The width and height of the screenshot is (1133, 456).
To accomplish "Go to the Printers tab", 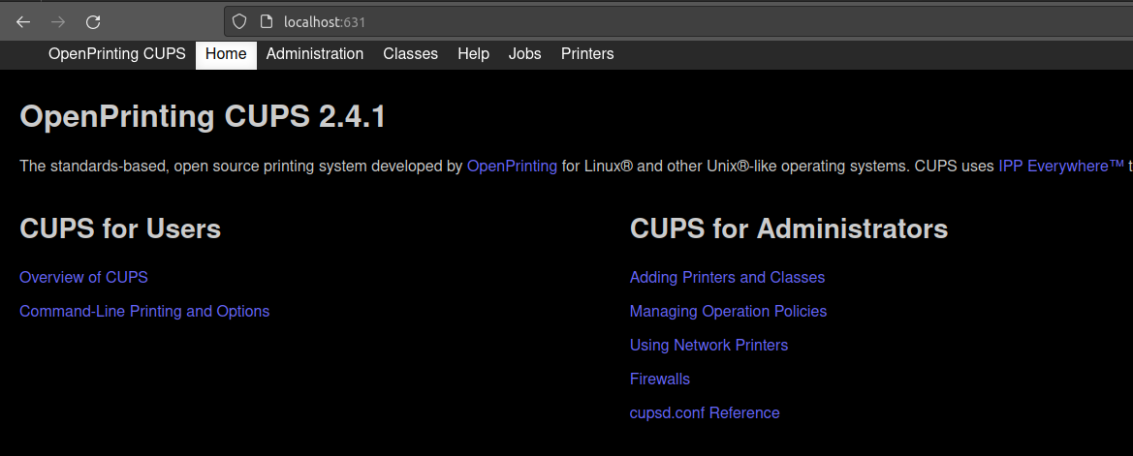I will pyautogui.click(x=587, y=54).
